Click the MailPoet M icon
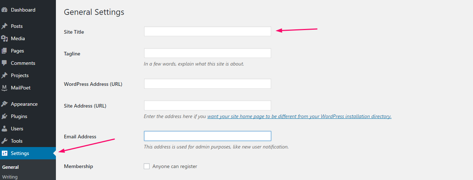 4,88
